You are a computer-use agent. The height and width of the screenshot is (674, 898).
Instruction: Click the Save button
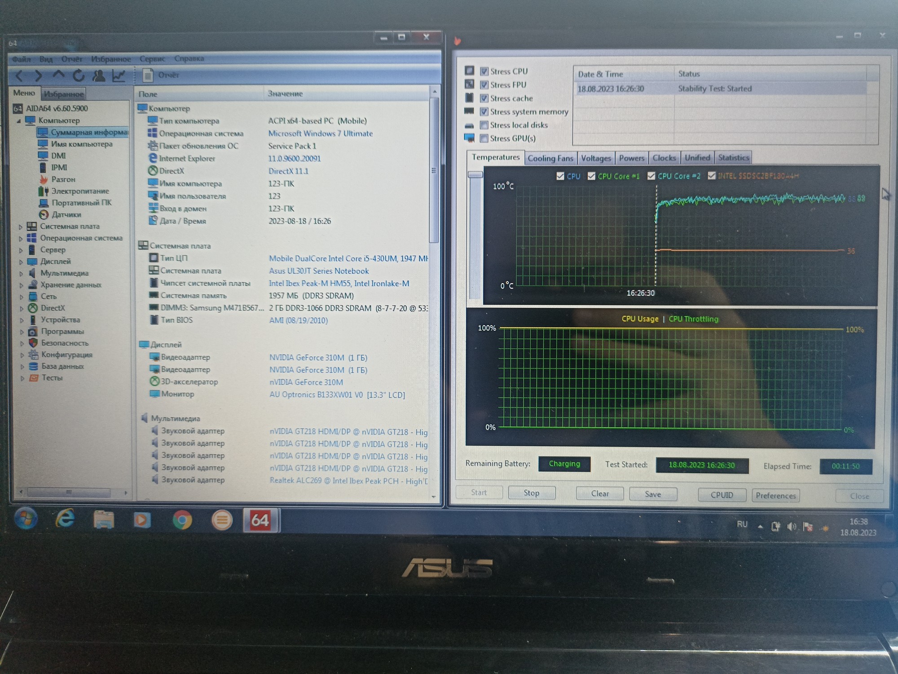tap(653, 494)
